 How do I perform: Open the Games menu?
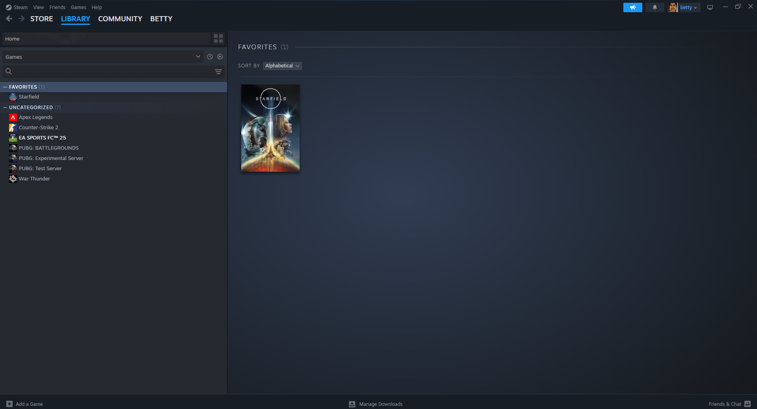tap(78, 7)
